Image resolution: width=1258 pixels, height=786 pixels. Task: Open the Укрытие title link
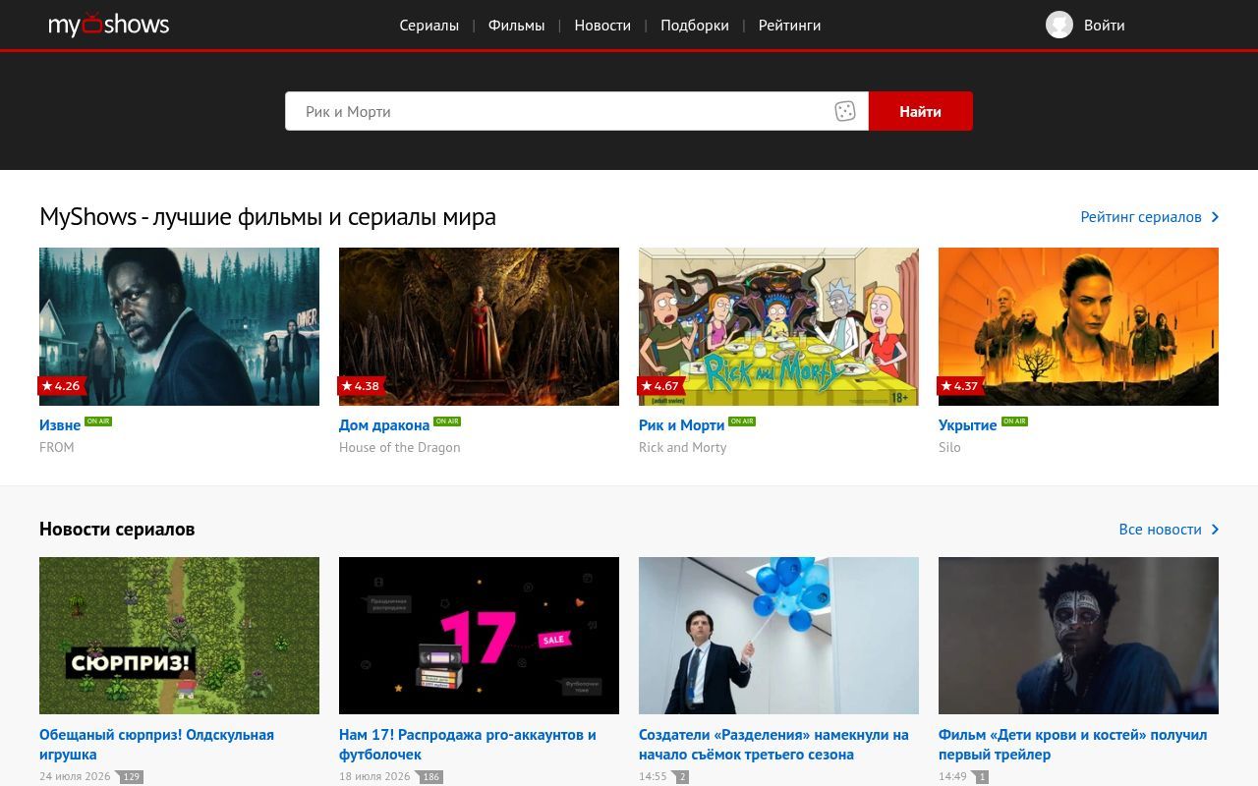coord(968,425)
